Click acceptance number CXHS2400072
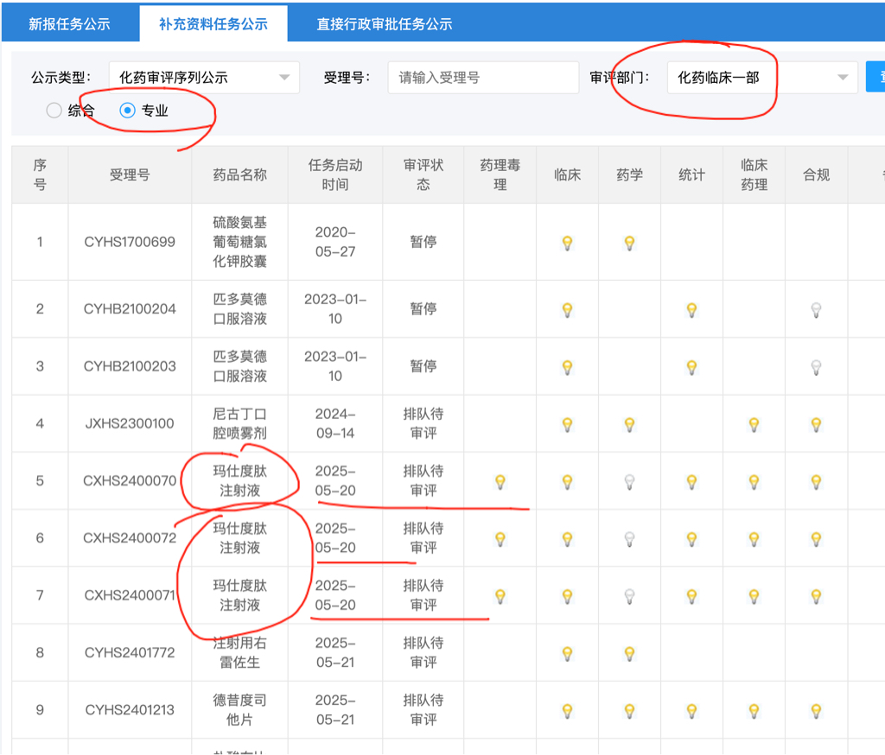This screenshot has height=755, width=885. click(x=130, y=538)
